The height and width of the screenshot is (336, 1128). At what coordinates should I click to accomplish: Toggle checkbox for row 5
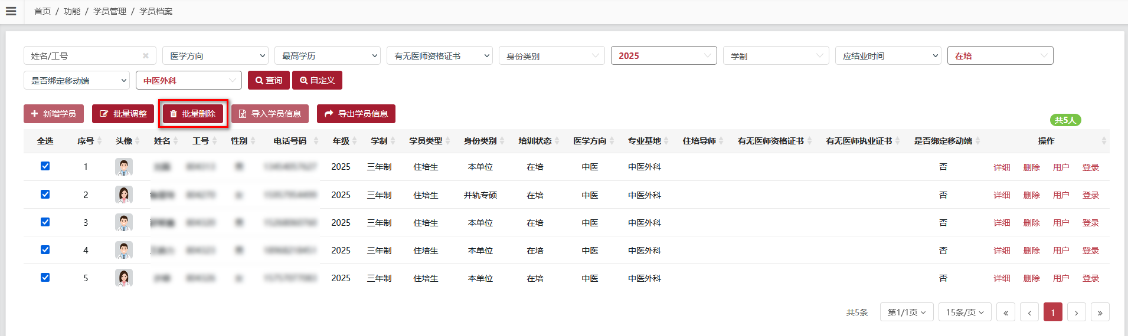point(45,278)
